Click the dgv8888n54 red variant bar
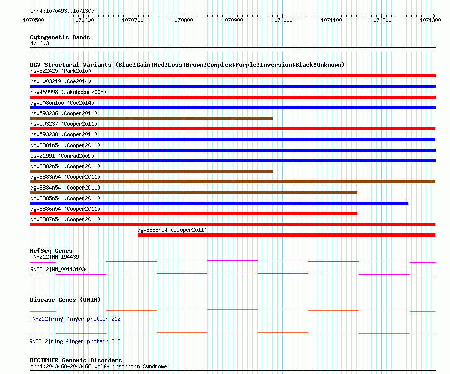This screenshot has height=374, width=450. [x=286, y=235]
